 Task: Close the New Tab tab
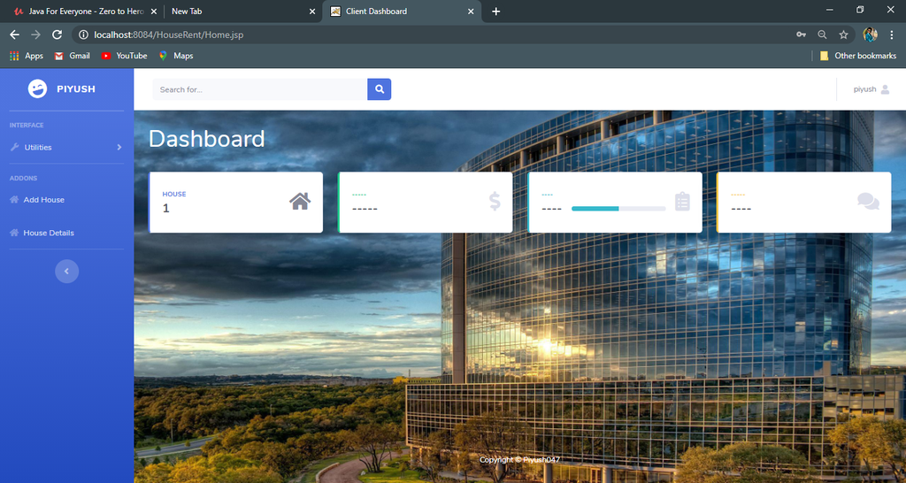(312, 11)
